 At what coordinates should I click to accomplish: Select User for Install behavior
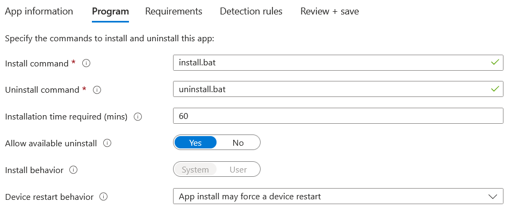tap(238, 169)
